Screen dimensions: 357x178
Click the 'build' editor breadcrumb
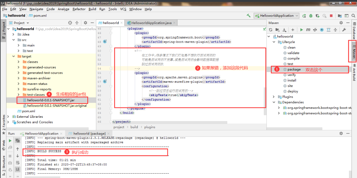(134, 127)
